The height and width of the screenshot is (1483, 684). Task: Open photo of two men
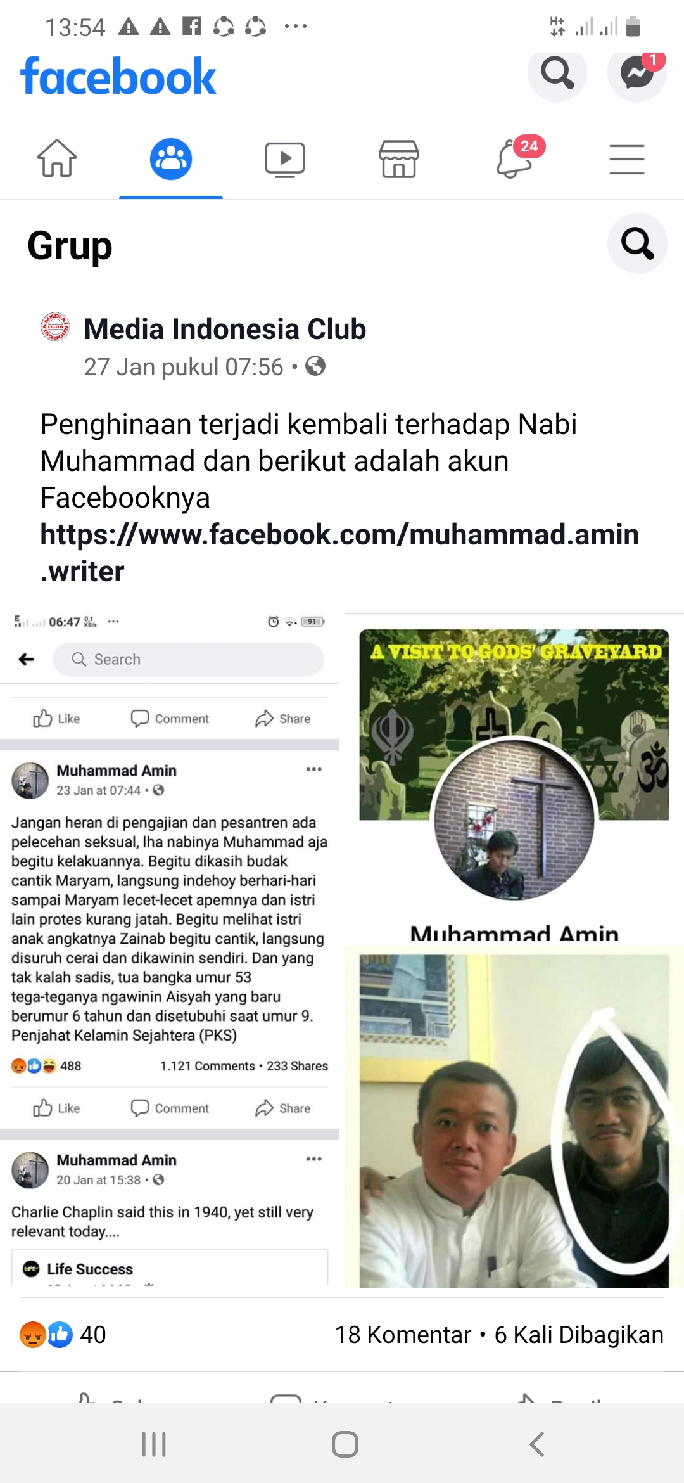514,1117
